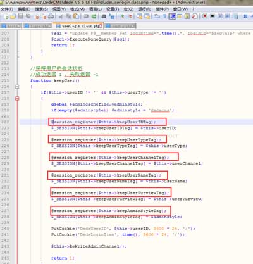Select the userlogin.class.php tab
Viewport: 253px width, 264px height.
click(x=78, y=26)
